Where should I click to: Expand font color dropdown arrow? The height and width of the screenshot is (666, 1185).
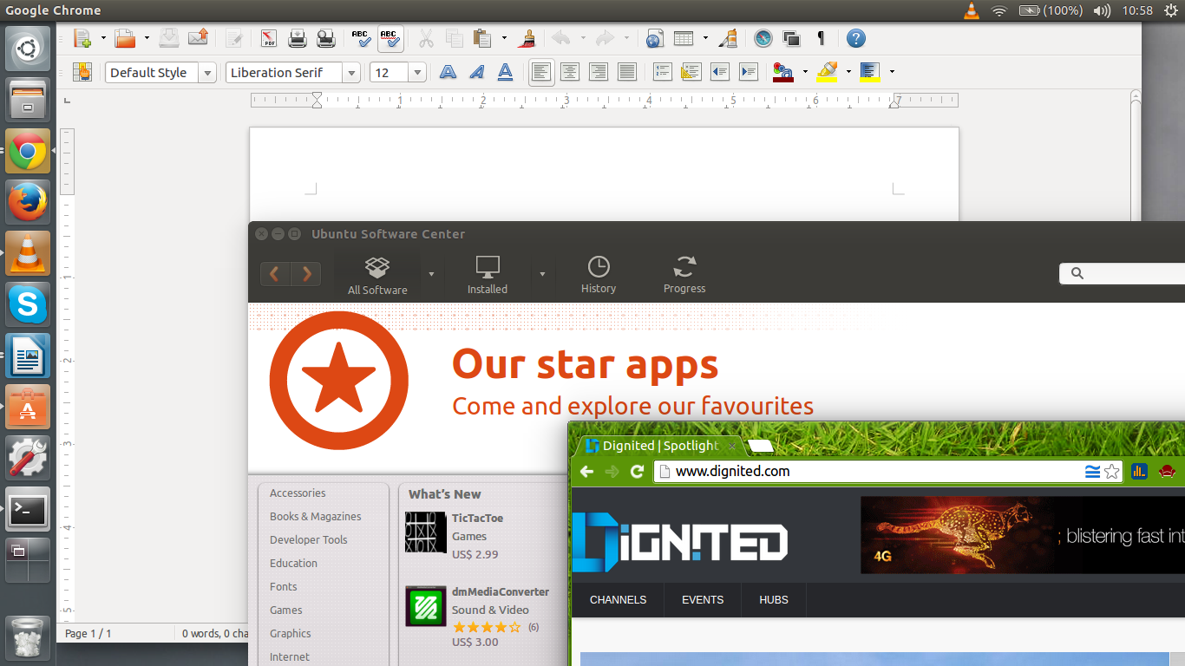(805, 72)
